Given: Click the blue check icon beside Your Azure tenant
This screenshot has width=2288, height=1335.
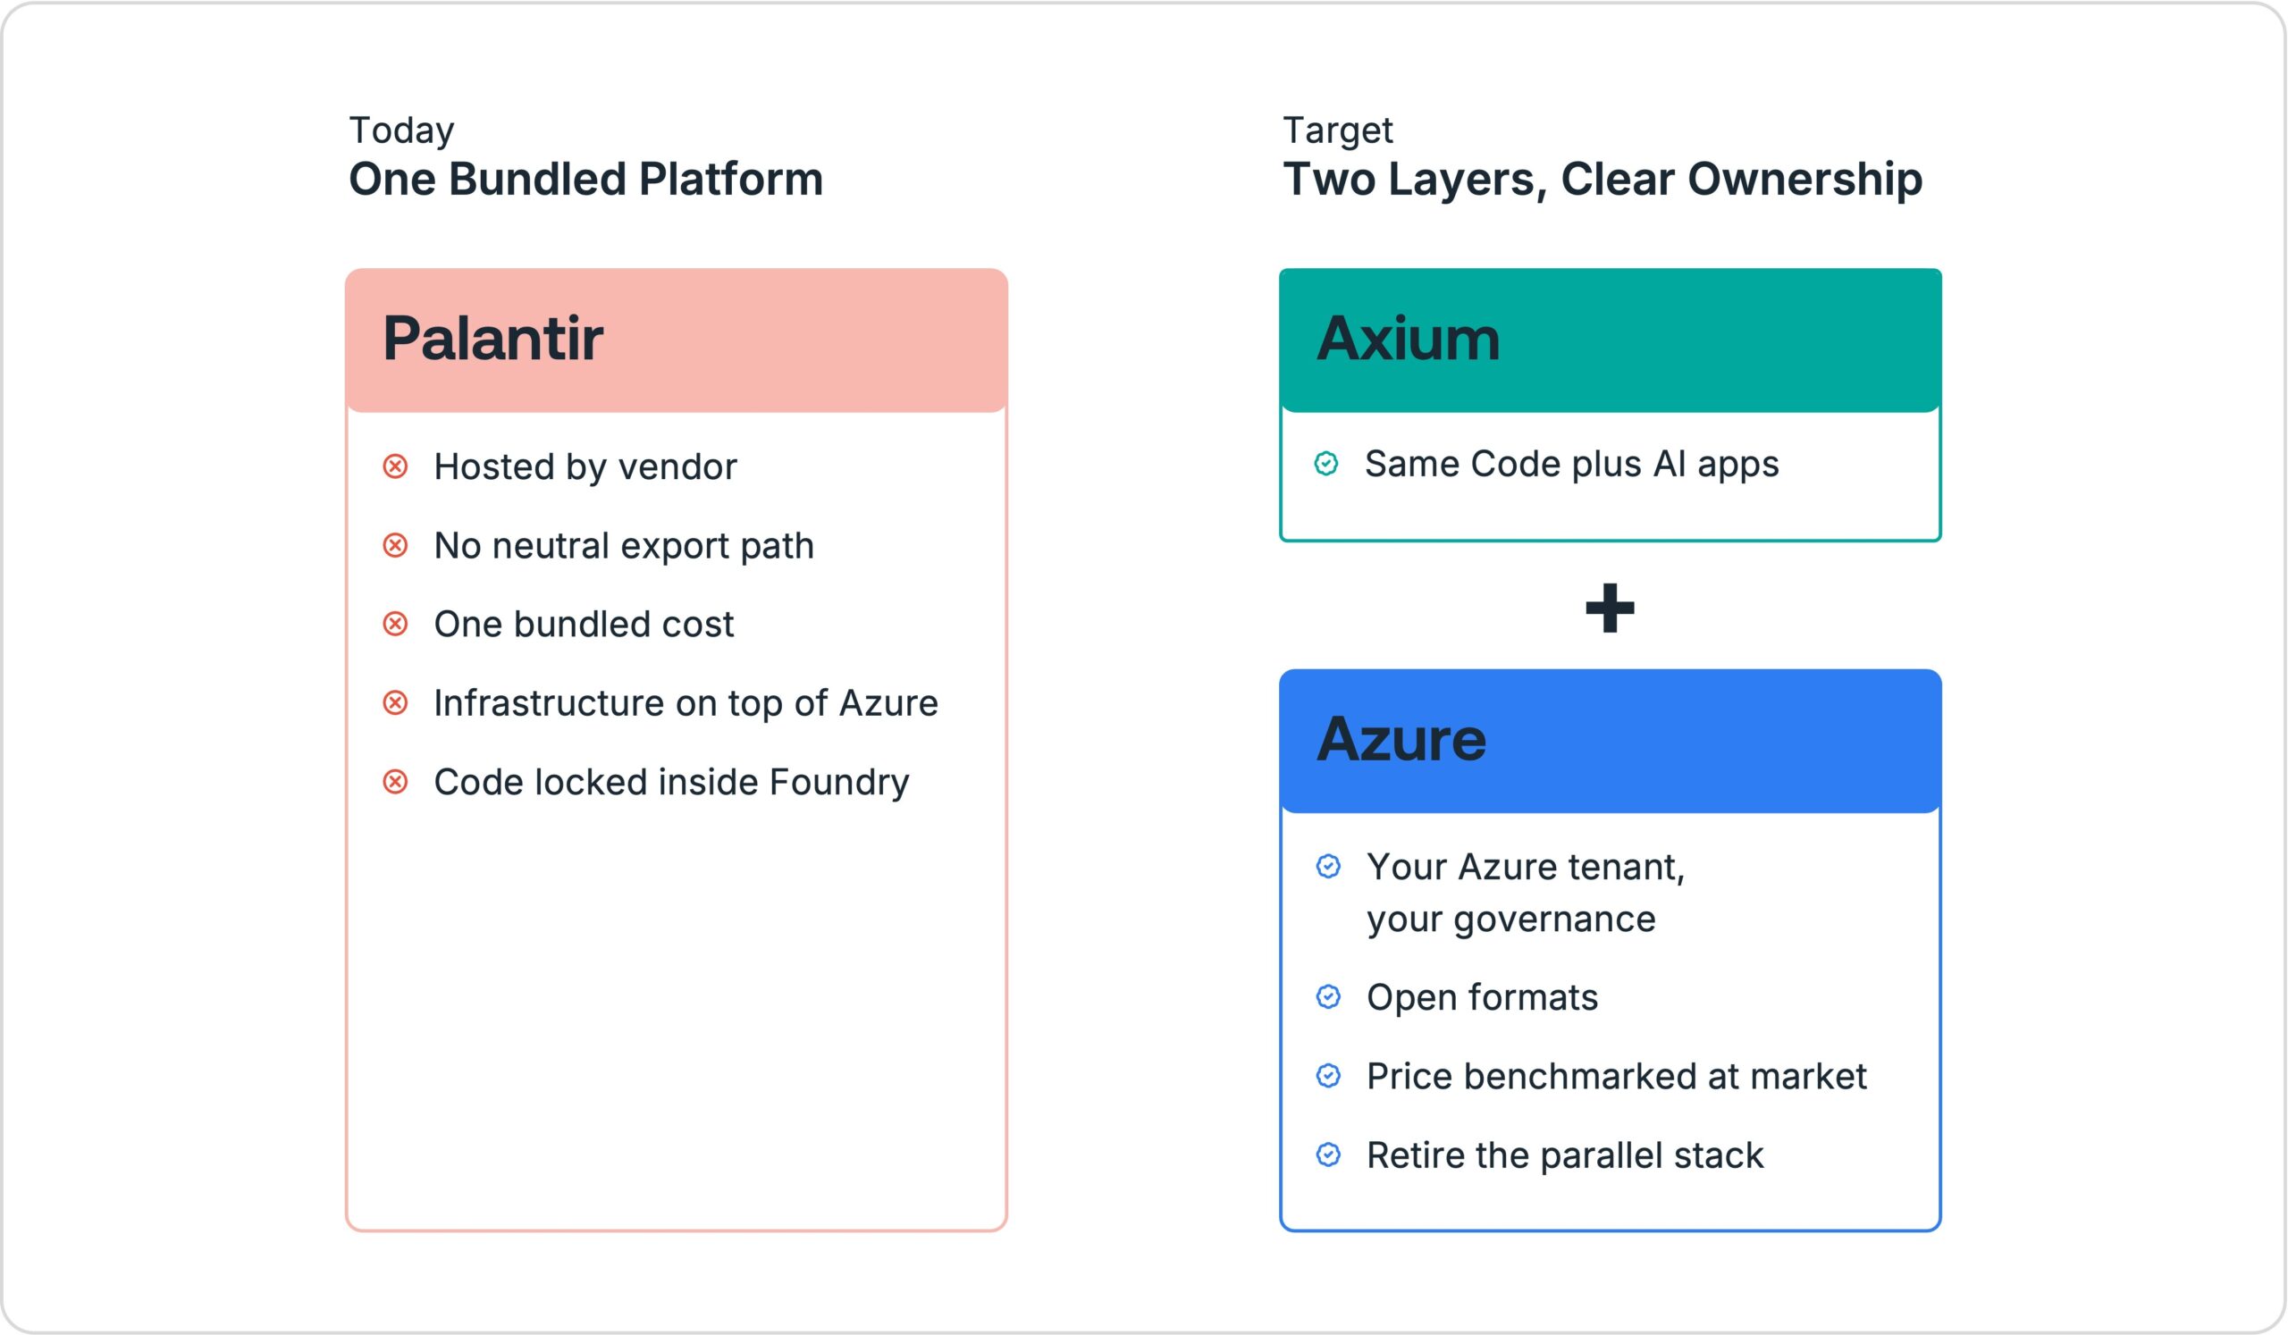Looking at the screenshot, I should (1328, 867).
